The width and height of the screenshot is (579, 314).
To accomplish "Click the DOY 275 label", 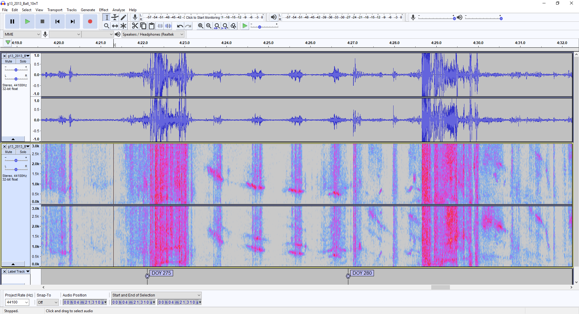I will (161, 273).
